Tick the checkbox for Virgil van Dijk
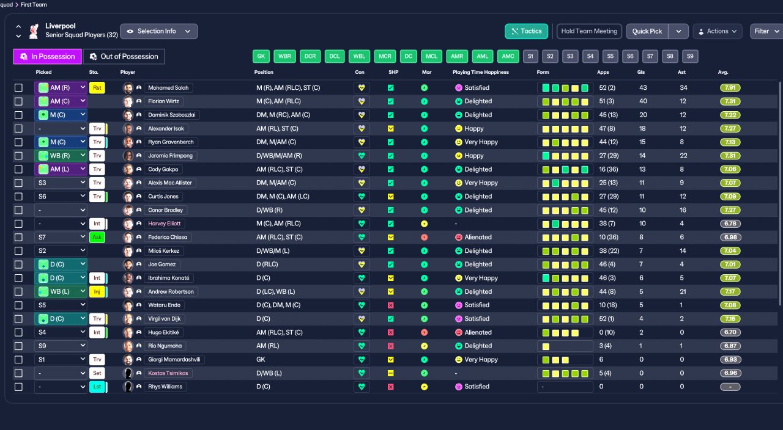Screen dimensions: 783x430 pos(18,319)
